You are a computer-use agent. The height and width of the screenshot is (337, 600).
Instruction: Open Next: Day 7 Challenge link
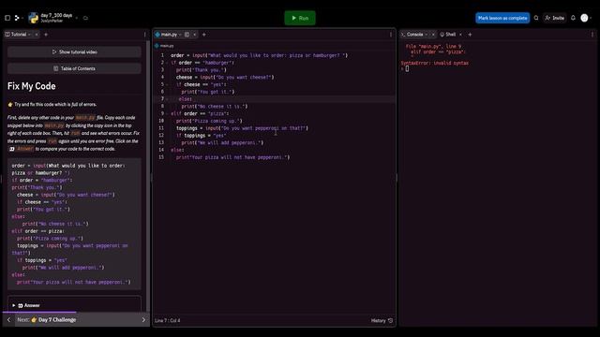47,320
